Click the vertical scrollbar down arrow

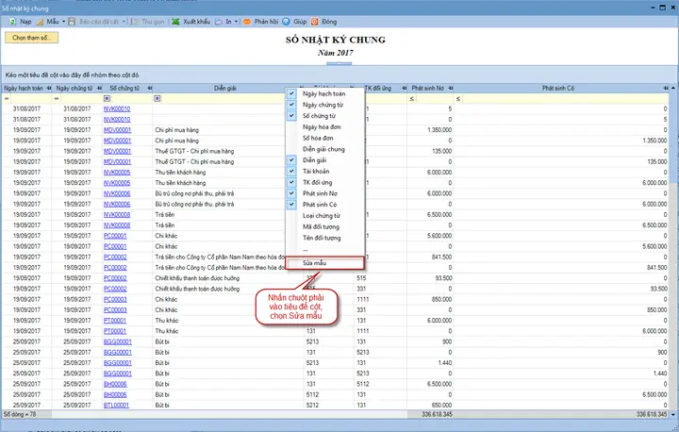point(673,415)
